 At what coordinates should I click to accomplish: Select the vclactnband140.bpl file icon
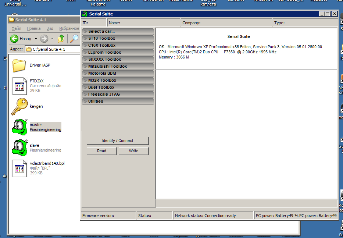(x=19, y=168)
